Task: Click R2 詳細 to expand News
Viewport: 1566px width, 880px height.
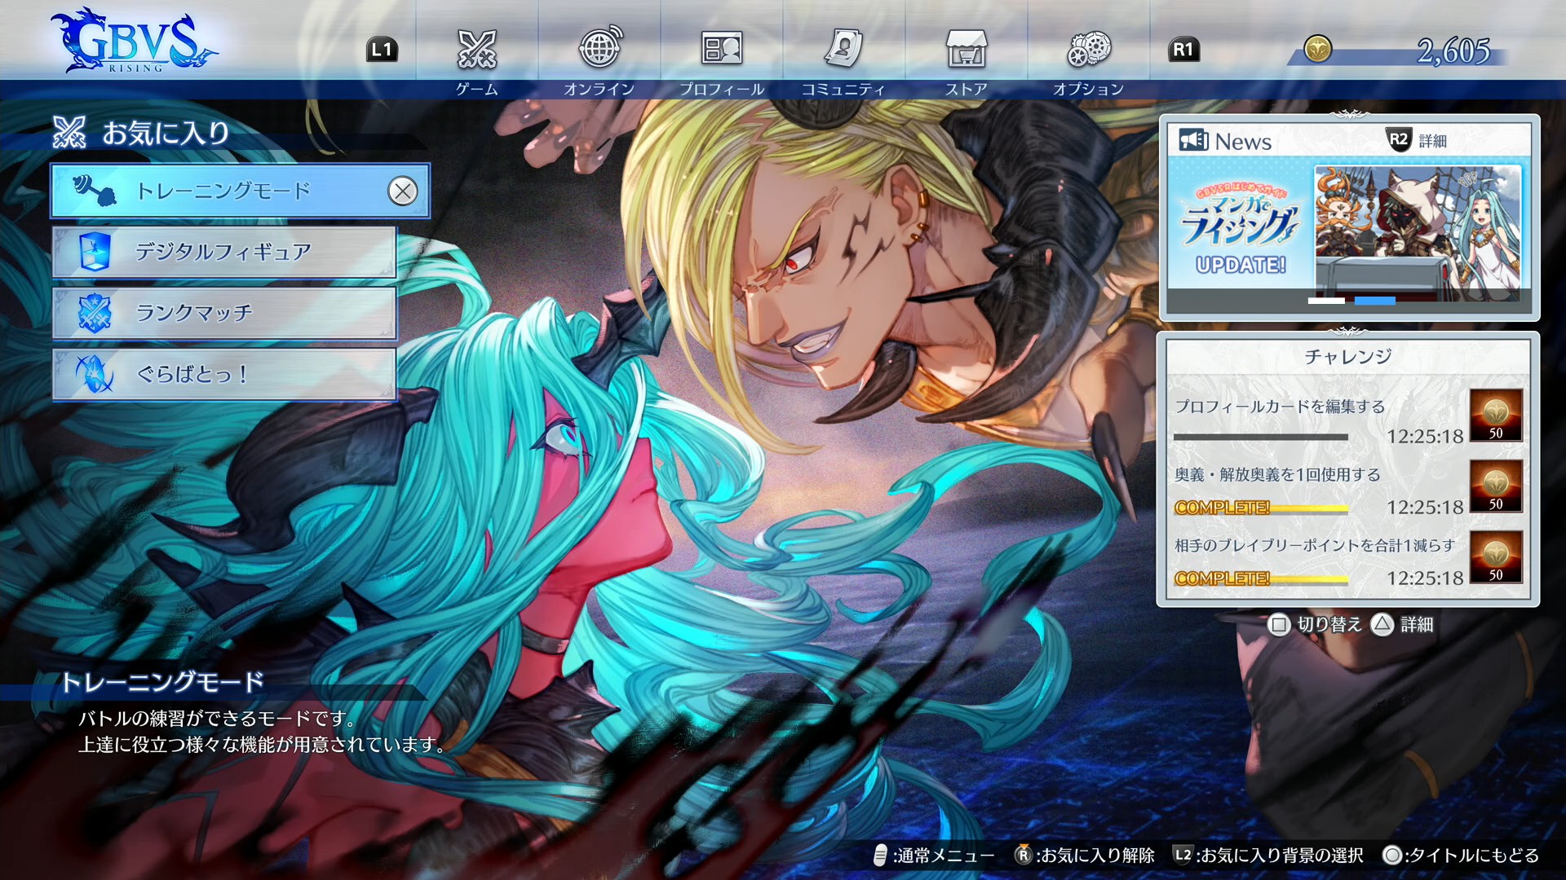Action: pyautogui.click(x=1416, y=140)
